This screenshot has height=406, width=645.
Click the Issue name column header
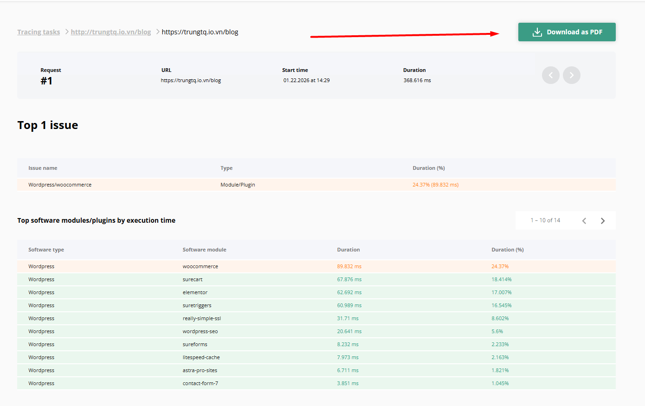43,168
